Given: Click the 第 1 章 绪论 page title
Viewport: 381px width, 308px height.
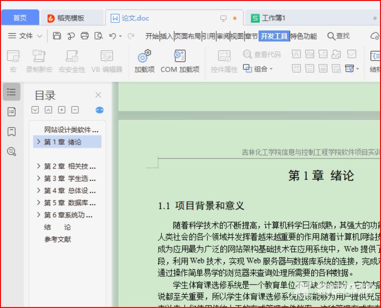Looking at the screenshot, I should click(x=321, y=175).
